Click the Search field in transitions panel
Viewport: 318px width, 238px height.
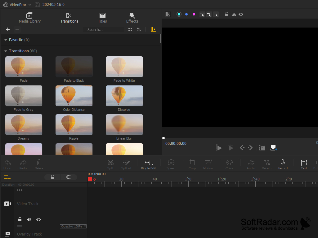103,29
